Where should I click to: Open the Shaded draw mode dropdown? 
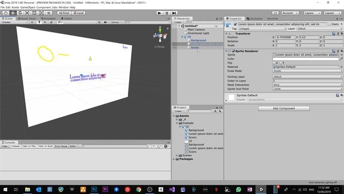[x=15, y=22]
